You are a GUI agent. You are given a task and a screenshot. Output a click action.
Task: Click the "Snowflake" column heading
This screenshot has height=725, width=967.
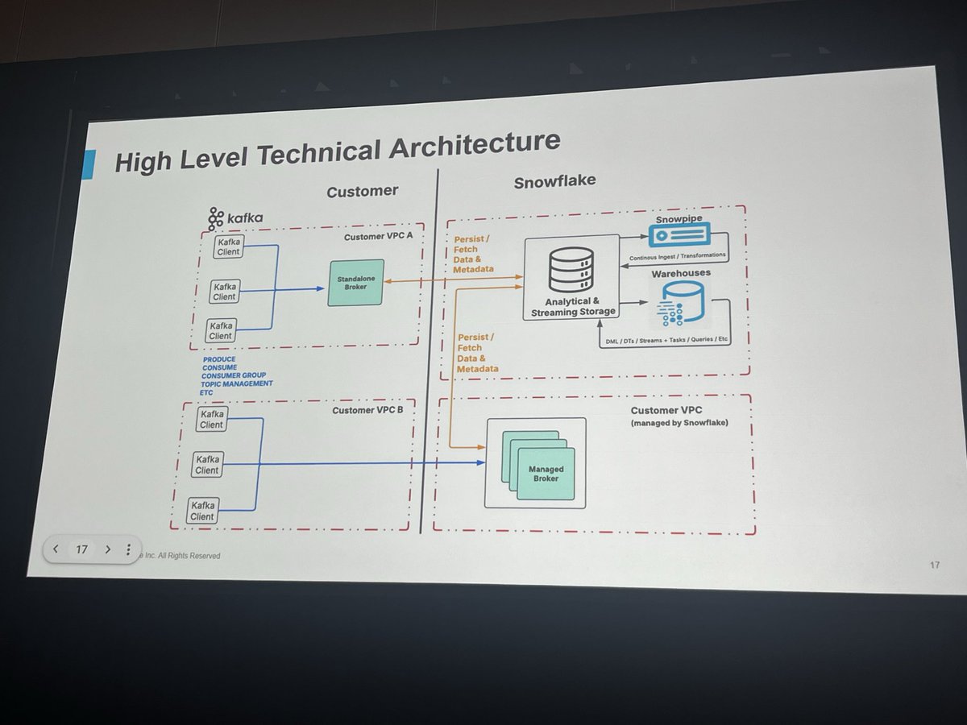click(x=554, y=182)
